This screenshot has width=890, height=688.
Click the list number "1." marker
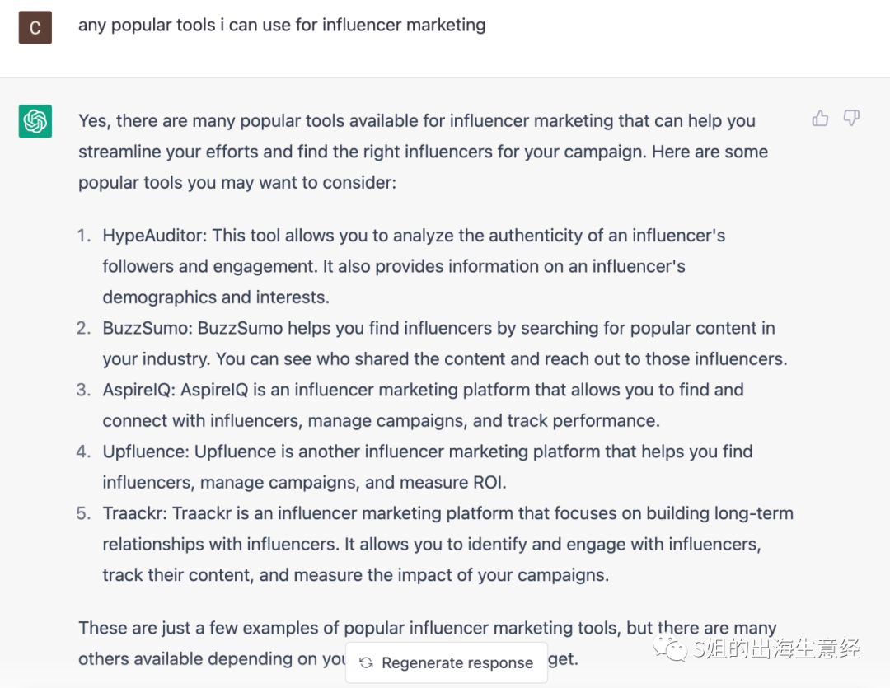84,236
